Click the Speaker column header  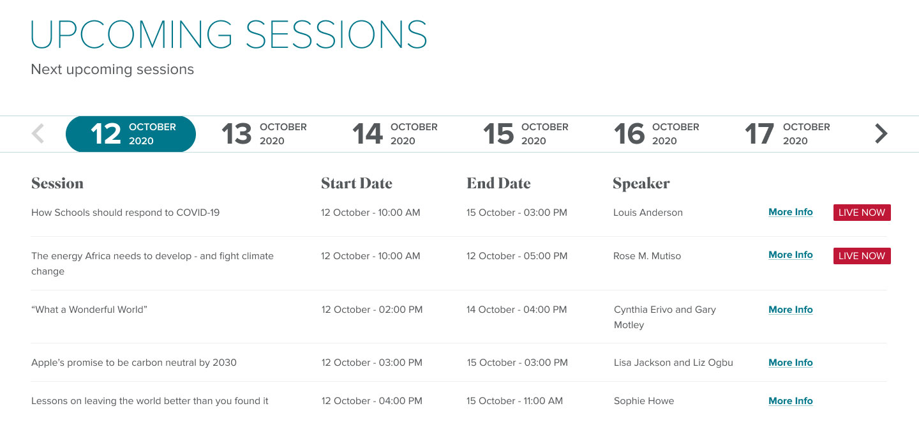(641, 184)
